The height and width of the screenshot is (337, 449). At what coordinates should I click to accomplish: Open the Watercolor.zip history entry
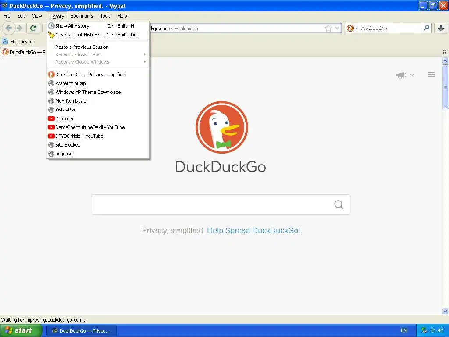(98, 83)
